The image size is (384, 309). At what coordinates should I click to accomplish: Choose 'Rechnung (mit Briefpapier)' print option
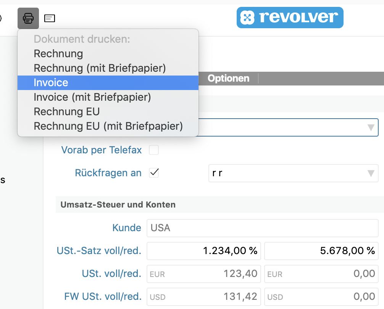click(x=100, y=68)
